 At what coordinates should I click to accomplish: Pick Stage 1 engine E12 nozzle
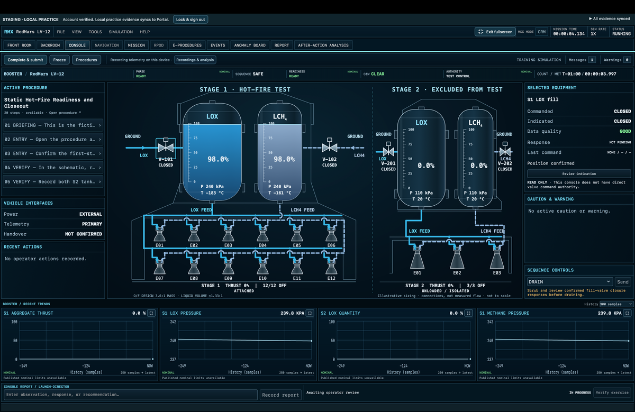tap(331, 266)
